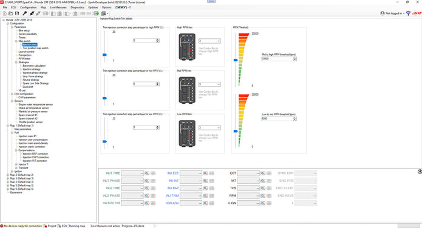Viewport: 422px width, 228px height.
Task: Click the key icon in the toolbar
Action: click(x=25, y=13)
